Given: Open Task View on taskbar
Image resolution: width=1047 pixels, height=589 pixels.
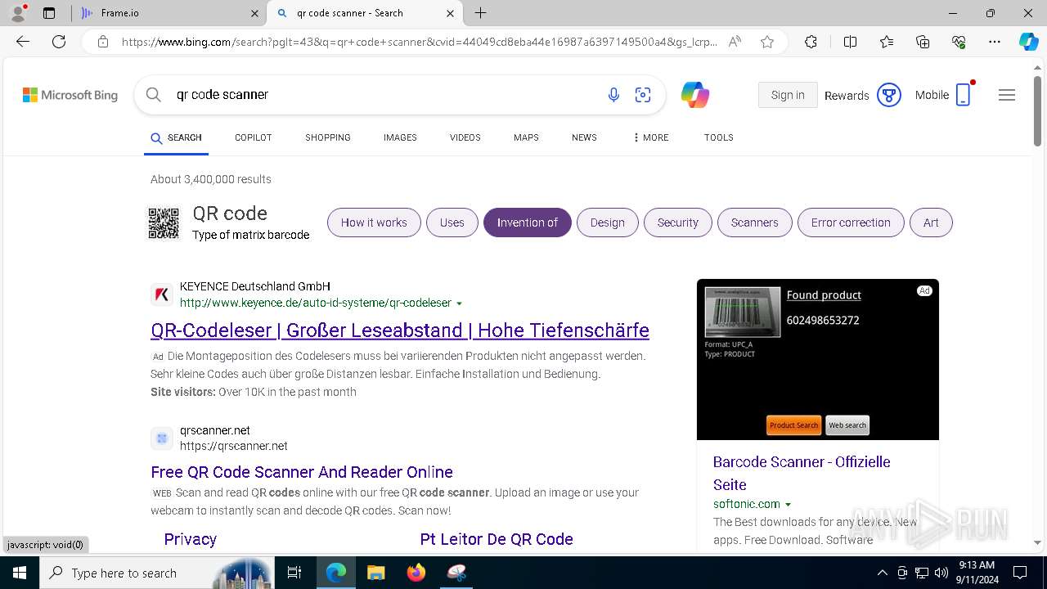Looking at the screenshot, I should [x=294, y=573].
